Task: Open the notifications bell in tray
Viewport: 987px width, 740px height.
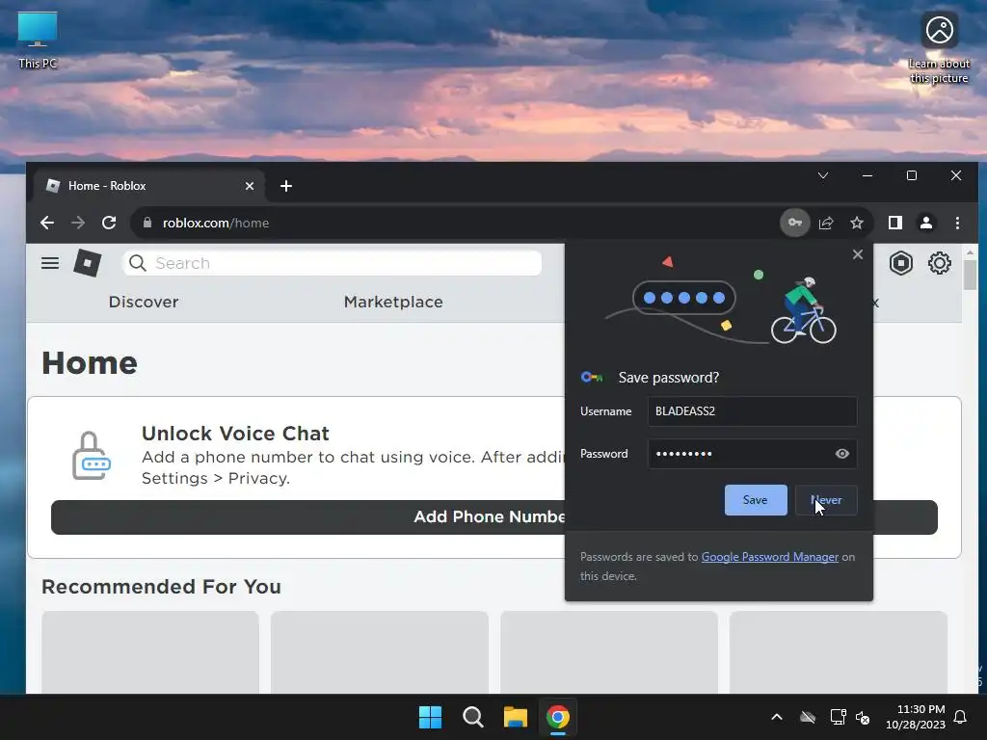Action: [961, 717]
